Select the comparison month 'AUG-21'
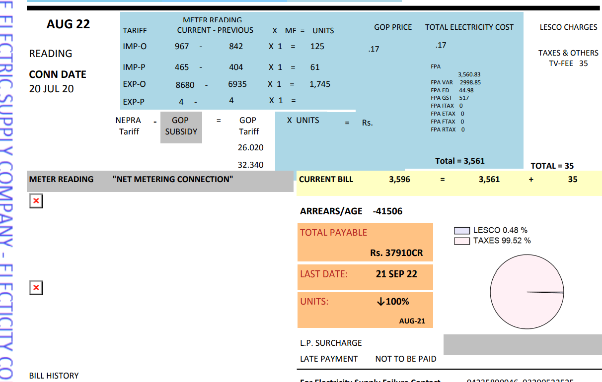This screenshot has height=382, width=602. [x=412, y=321]
